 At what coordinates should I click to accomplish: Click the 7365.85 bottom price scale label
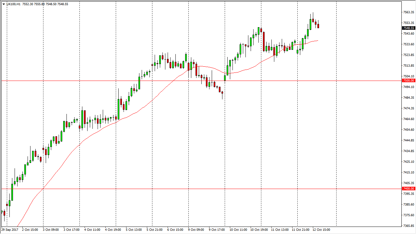coord(409,226)
